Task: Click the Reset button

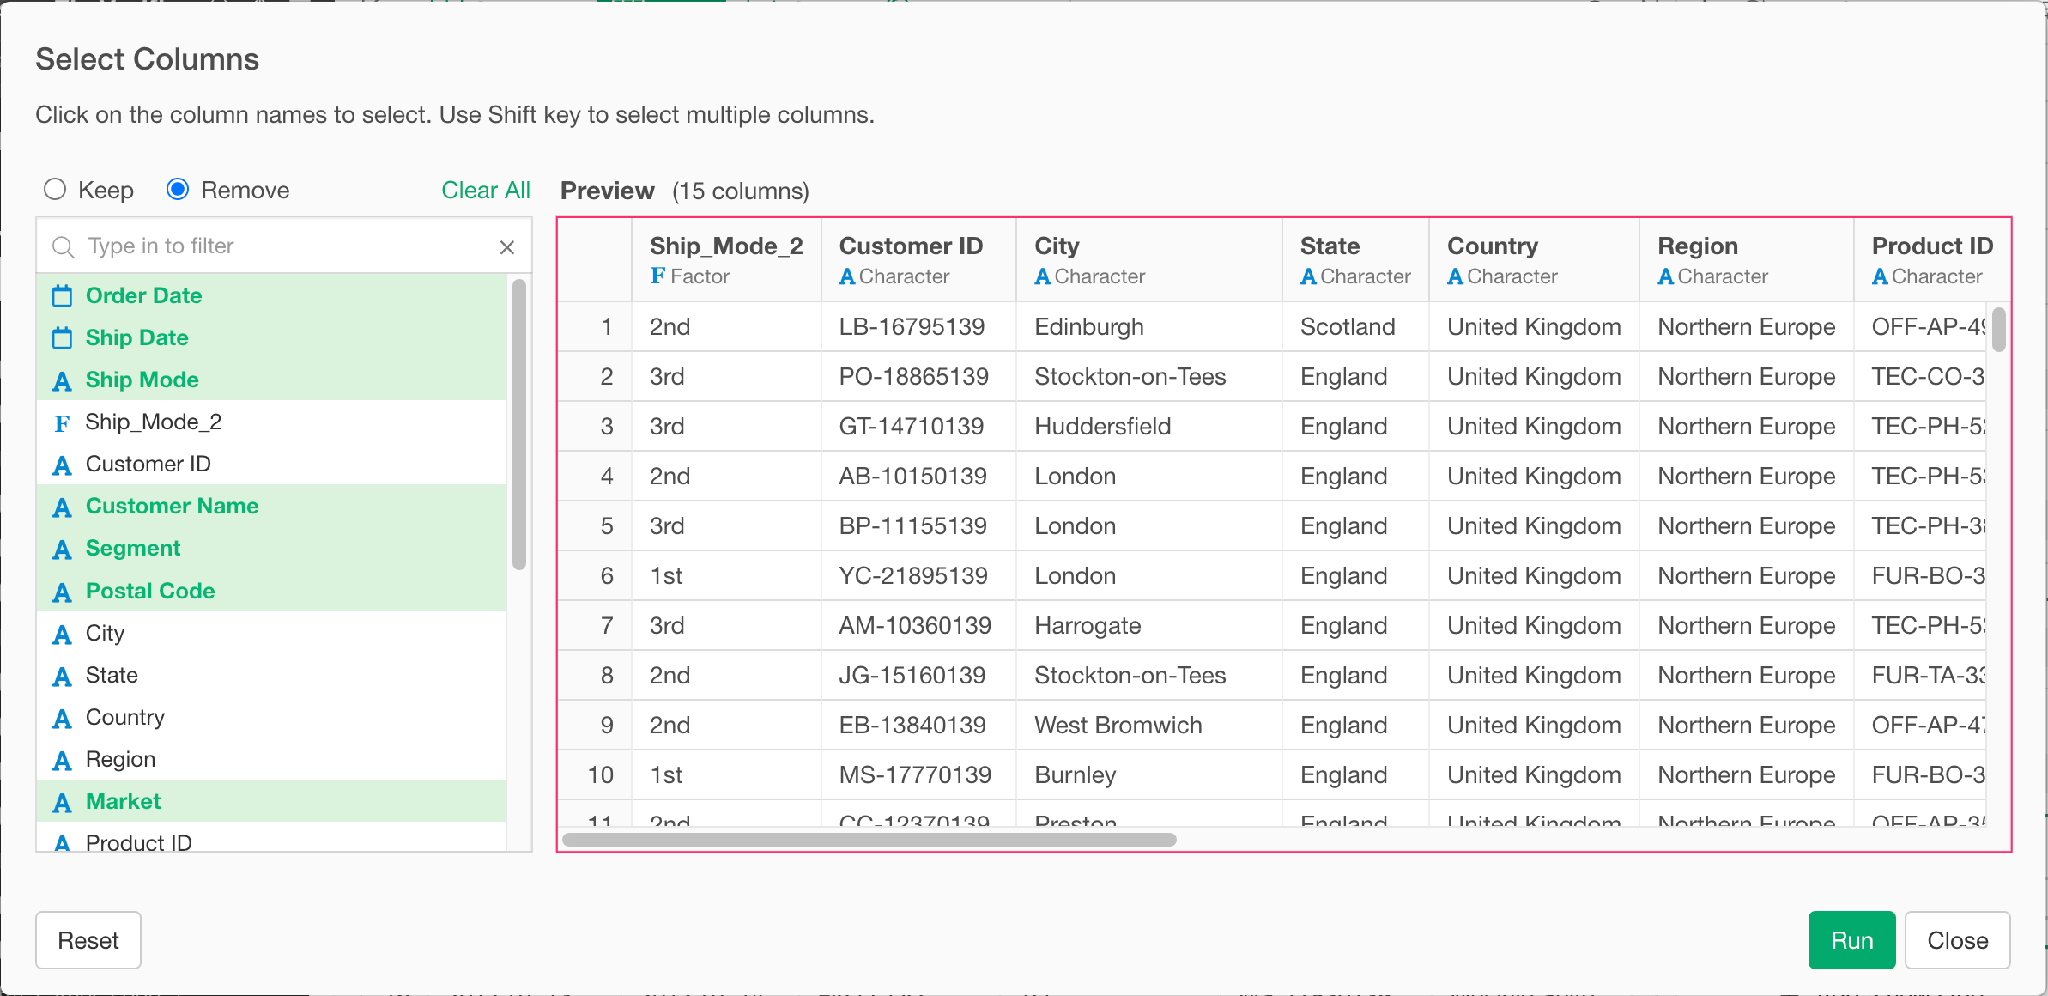Action: point(88,940)
